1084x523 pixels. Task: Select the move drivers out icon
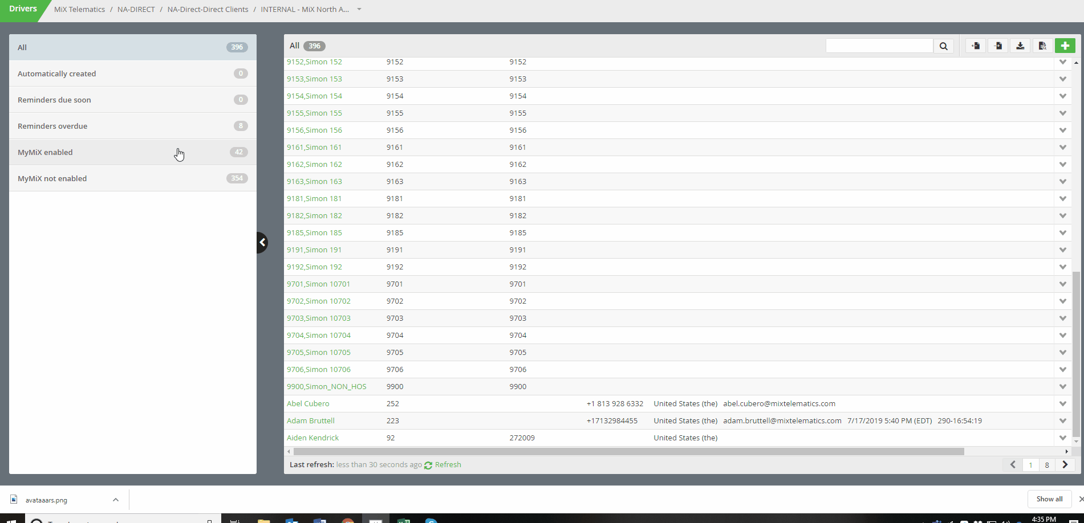pyautogui.click(x=975, y=46)
